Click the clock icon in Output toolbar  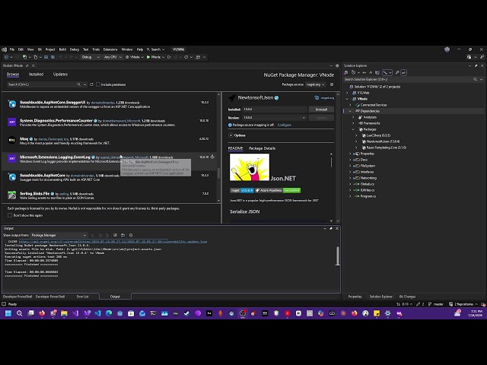pyautogui.click(x=131, y=235)
